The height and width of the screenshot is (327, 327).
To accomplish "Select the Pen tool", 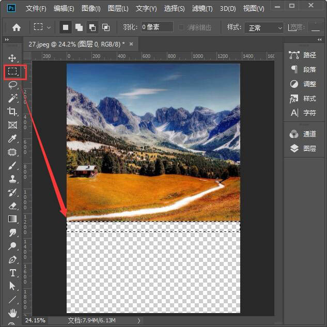I will pyautogui.click(x=12, y=259).
